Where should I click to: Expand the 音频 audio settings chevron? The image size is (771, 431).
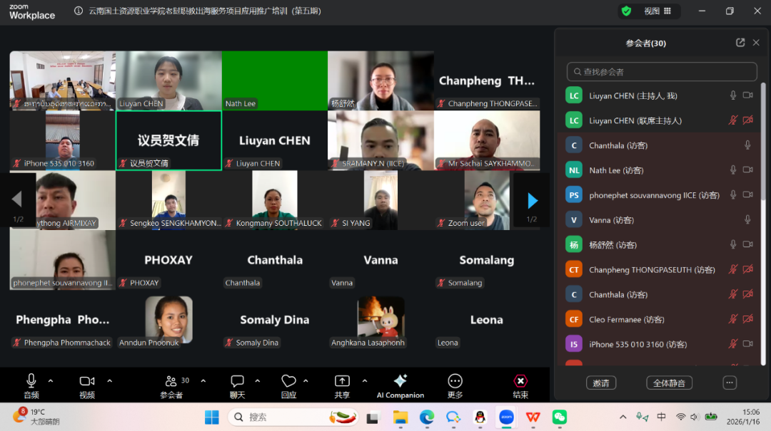point(50,381)
